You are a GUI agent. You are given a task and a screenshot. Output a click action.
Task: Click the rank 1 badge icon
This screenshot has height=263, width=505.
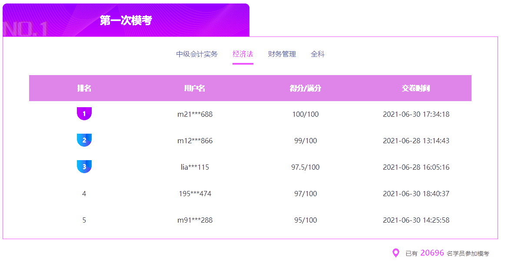click(x=84, y=114)
